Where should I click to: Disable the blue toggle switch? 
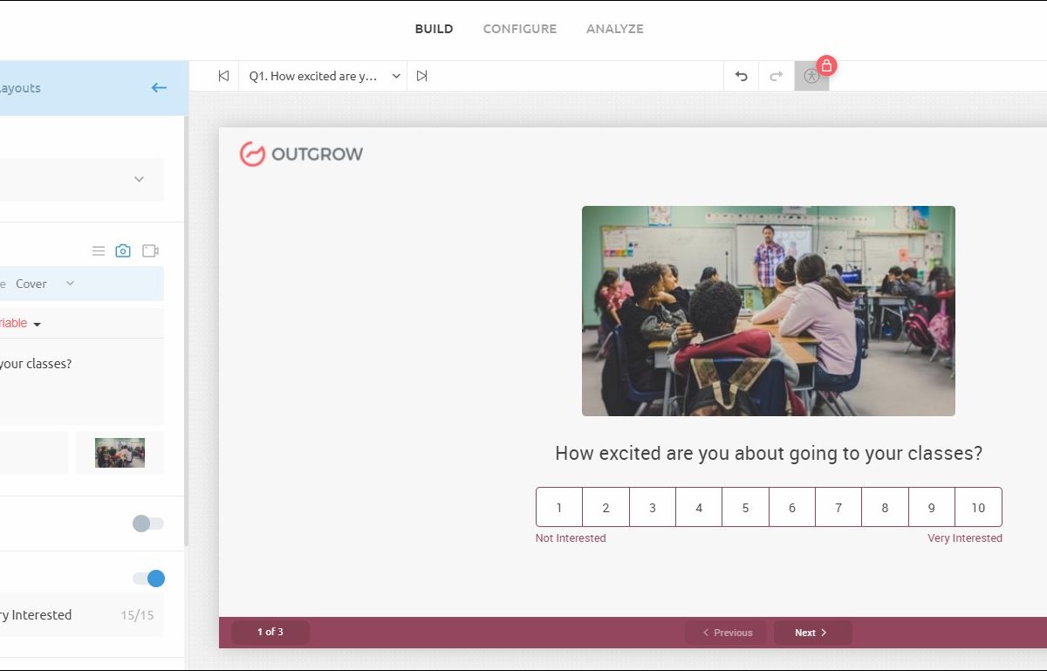[147, 579]
